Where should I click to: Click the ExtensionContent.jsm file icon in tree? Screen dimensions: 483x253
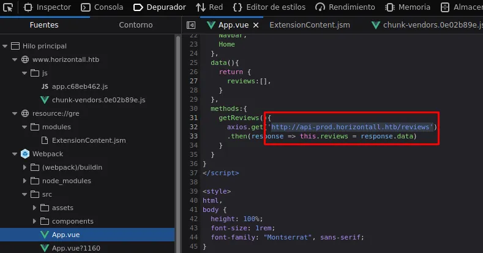click(x=45, y=140)
